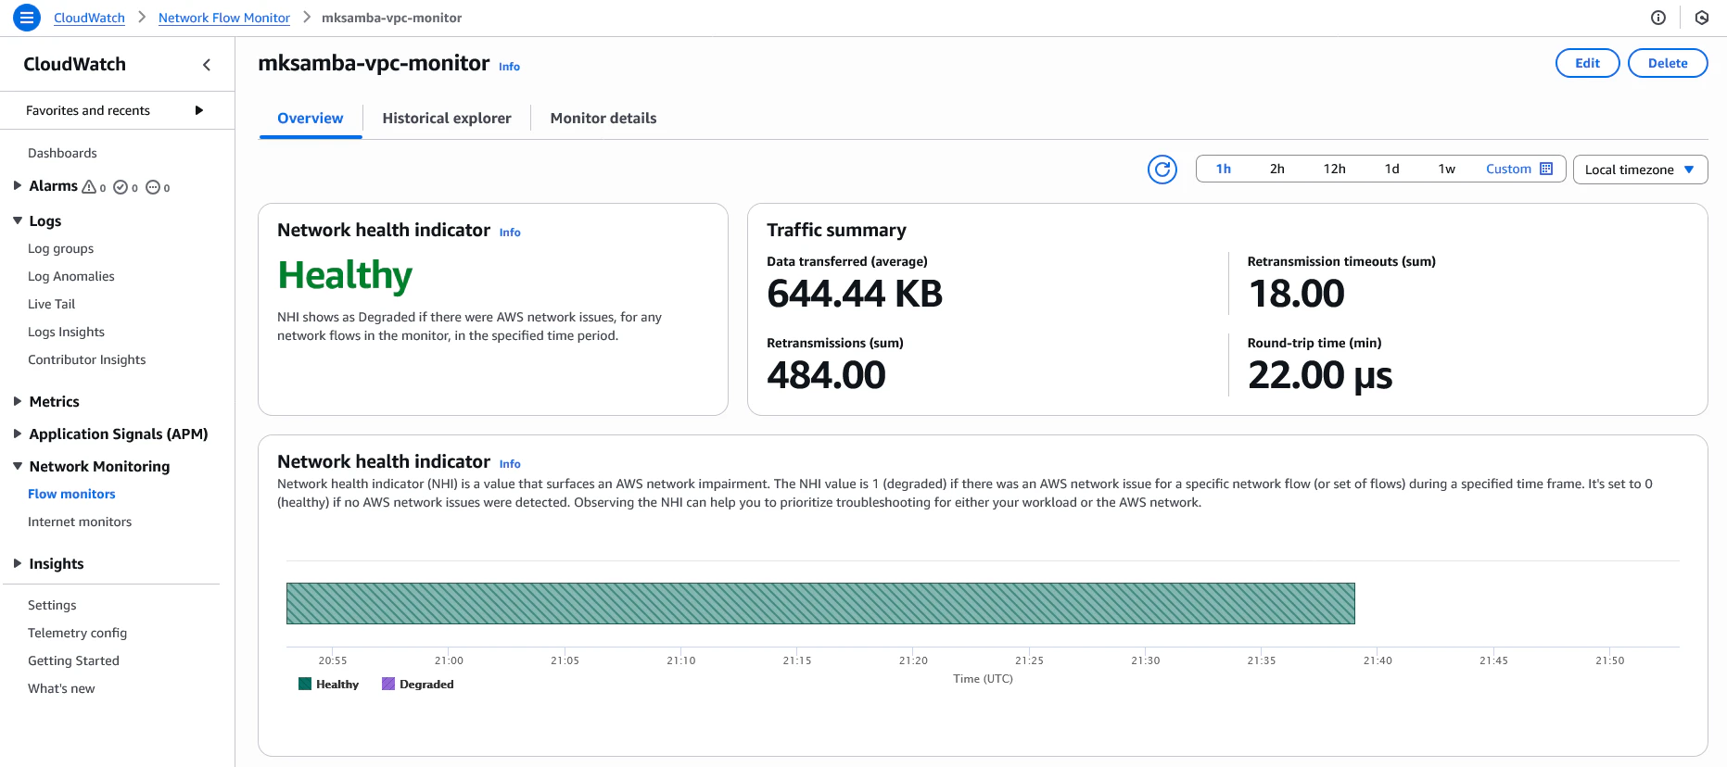The width and height of the screenshot is (1727, 767).
Task: Click the 484.00 retransmissions value
Action: point(826,375)
